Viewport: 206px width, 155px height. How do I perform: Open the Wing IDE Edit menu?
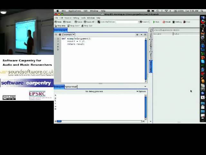[x=61, y=18]
